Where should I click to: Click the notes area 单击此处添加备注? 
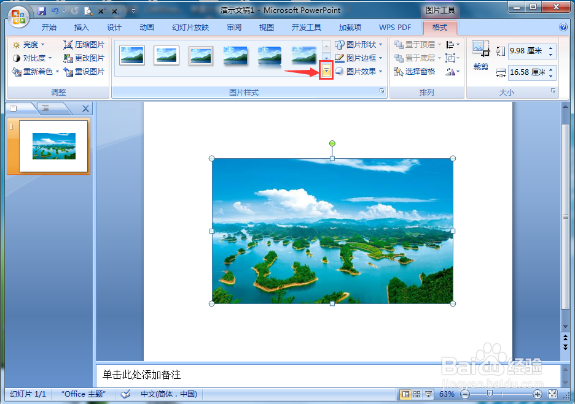[141, 375]
